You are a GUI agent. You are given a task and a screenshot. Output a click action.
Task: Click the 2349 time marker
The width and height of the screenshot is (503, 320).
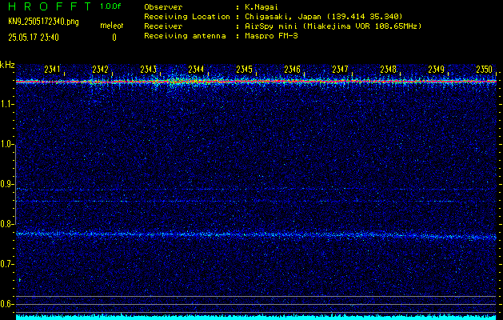pos(437,70)
